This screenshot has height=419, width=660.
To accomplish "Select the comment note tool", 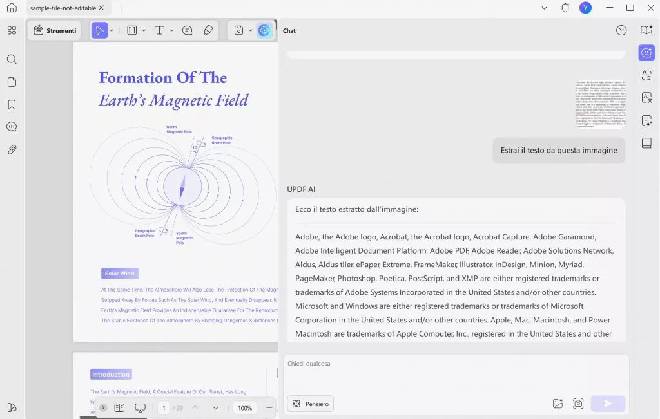I will pos(188,30).
